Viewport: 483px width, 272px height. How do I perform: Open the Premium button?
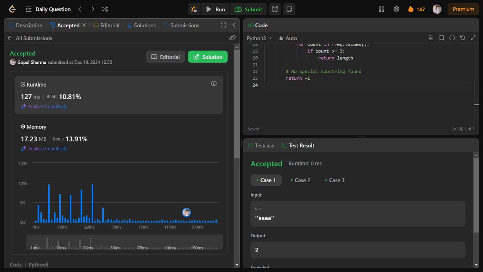pos(463,9)
